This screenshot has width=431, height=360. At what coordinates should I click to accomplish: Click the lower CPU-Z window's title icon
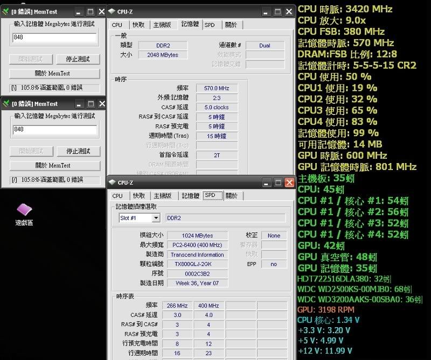[112, 182]
